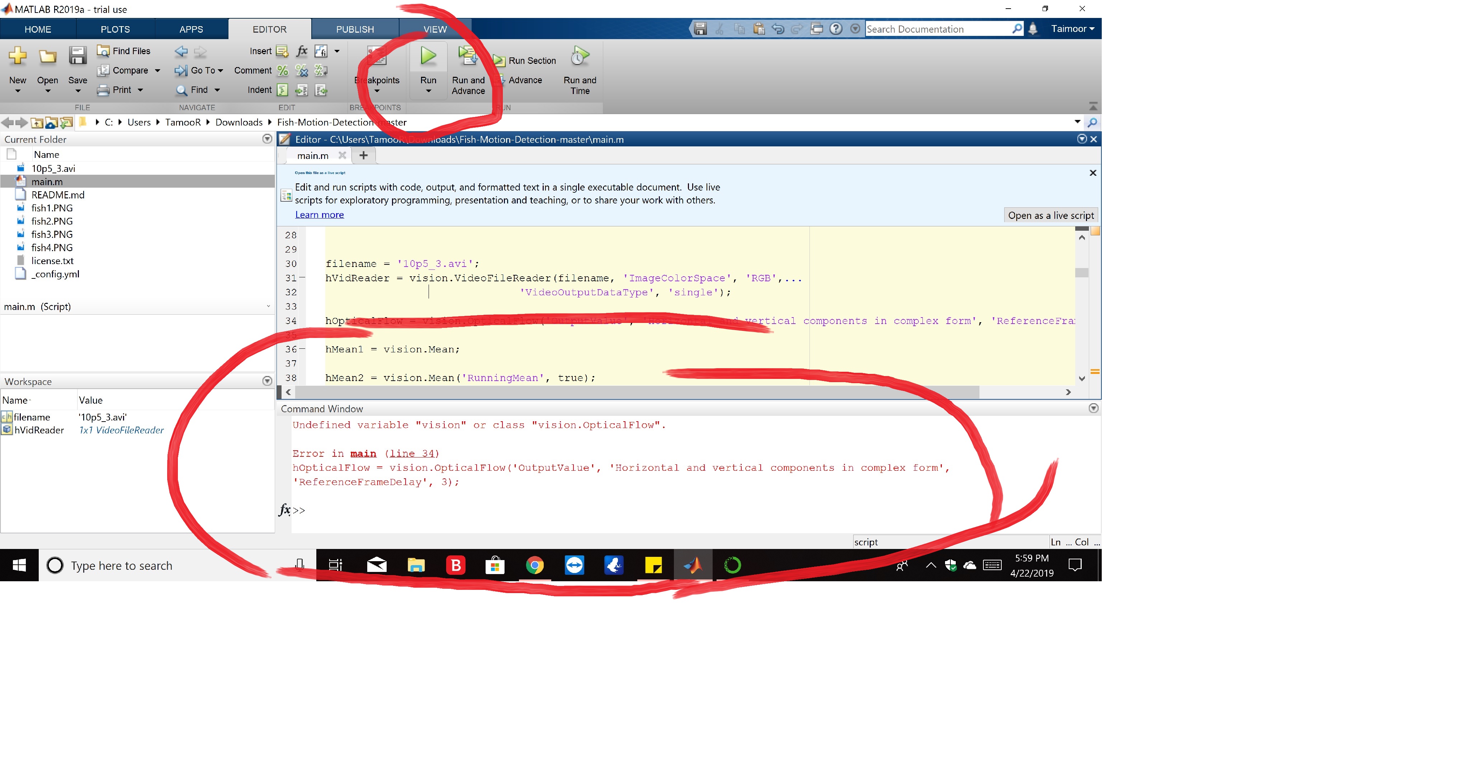Click the Learn more link

point(319,215)
